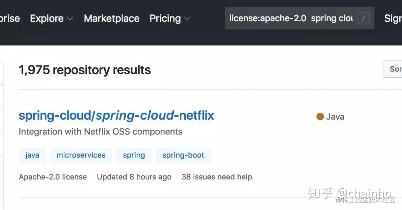
Task: Go to Marketplace in the navigation bar
Action: [112, 18]
